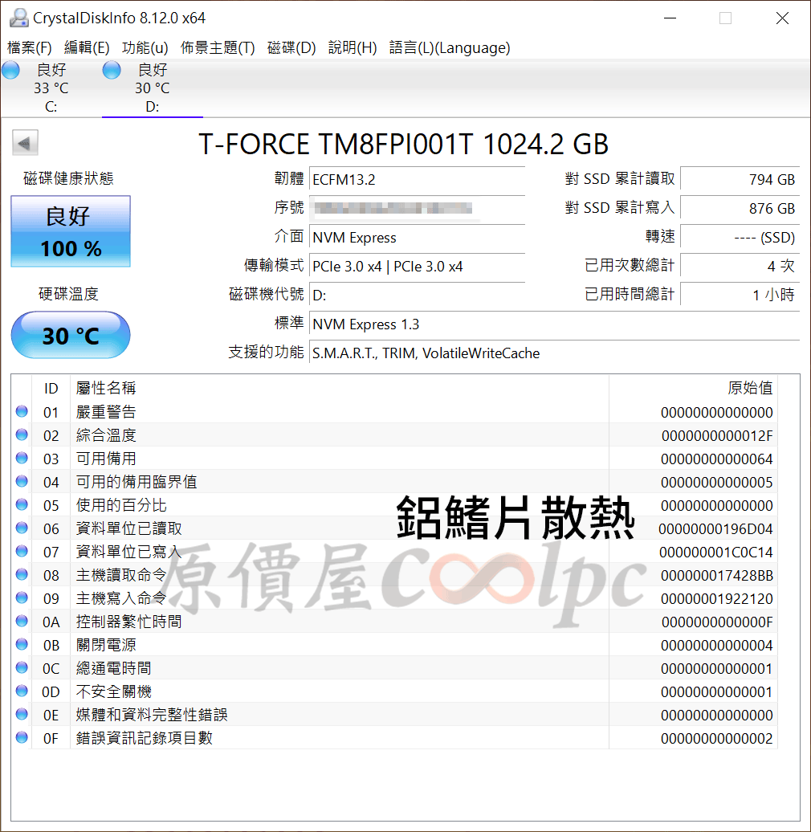Open the 說明(H) menu
The height and width of the screenshot is (832, 811).
click(x=353, y=47)
